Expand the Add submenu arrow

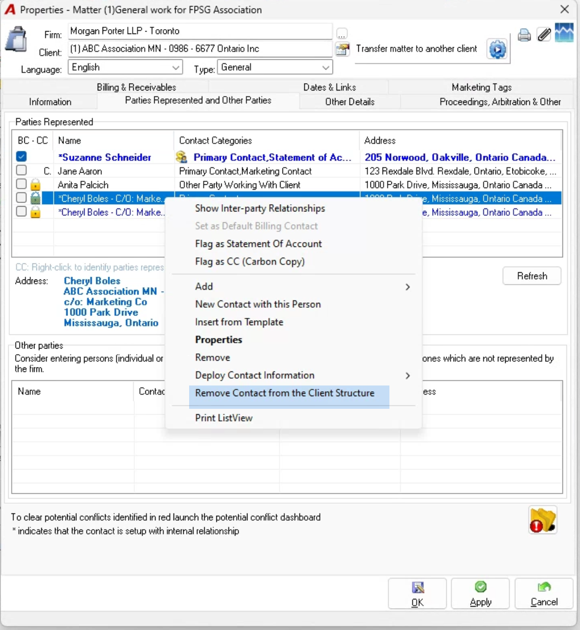pyautogui.click(x=407, y=287)
